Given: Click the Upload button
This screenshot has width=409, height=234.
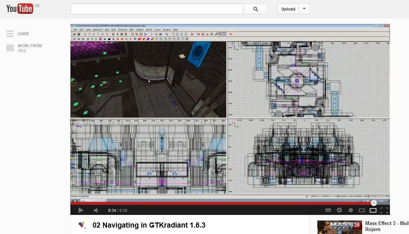Looking at the screenshot, I should (288, 9).
